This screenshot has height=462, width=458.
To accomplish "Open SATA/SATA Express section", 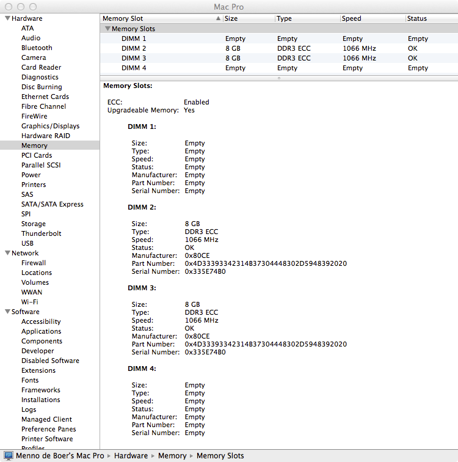I will click(x=52, y=204).
